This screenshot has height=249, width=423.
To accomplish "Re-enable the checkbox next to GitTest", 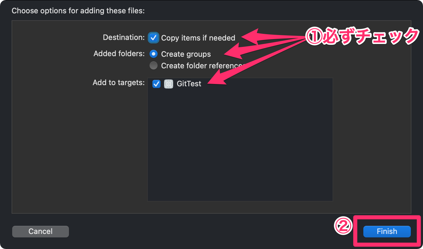I will [x=156, y=84].
